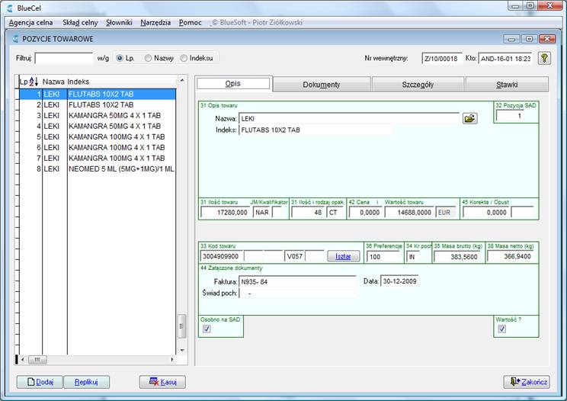Click the Dodaj button
This screenshot has height=401, width=567.
[40, 382]
